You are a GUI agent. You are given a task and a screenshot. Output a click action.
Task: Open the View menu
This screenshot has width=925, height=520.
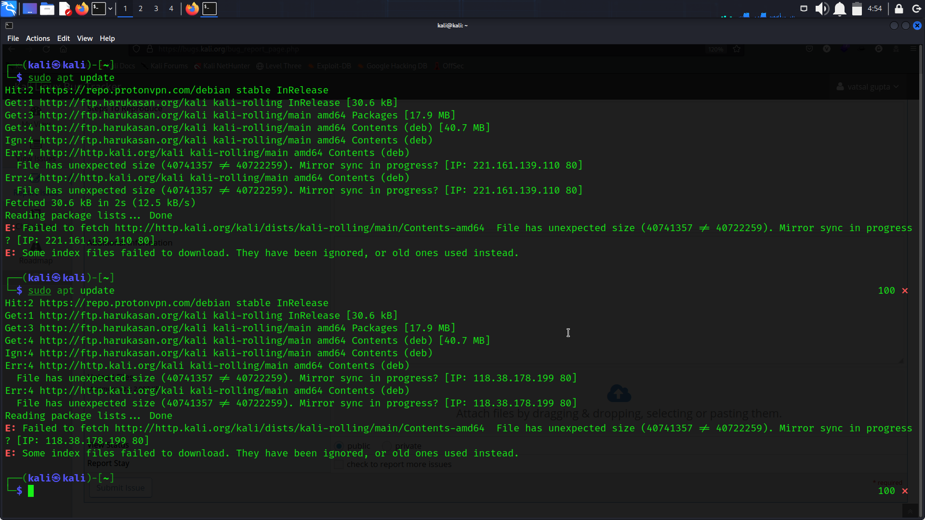[84, 38]
